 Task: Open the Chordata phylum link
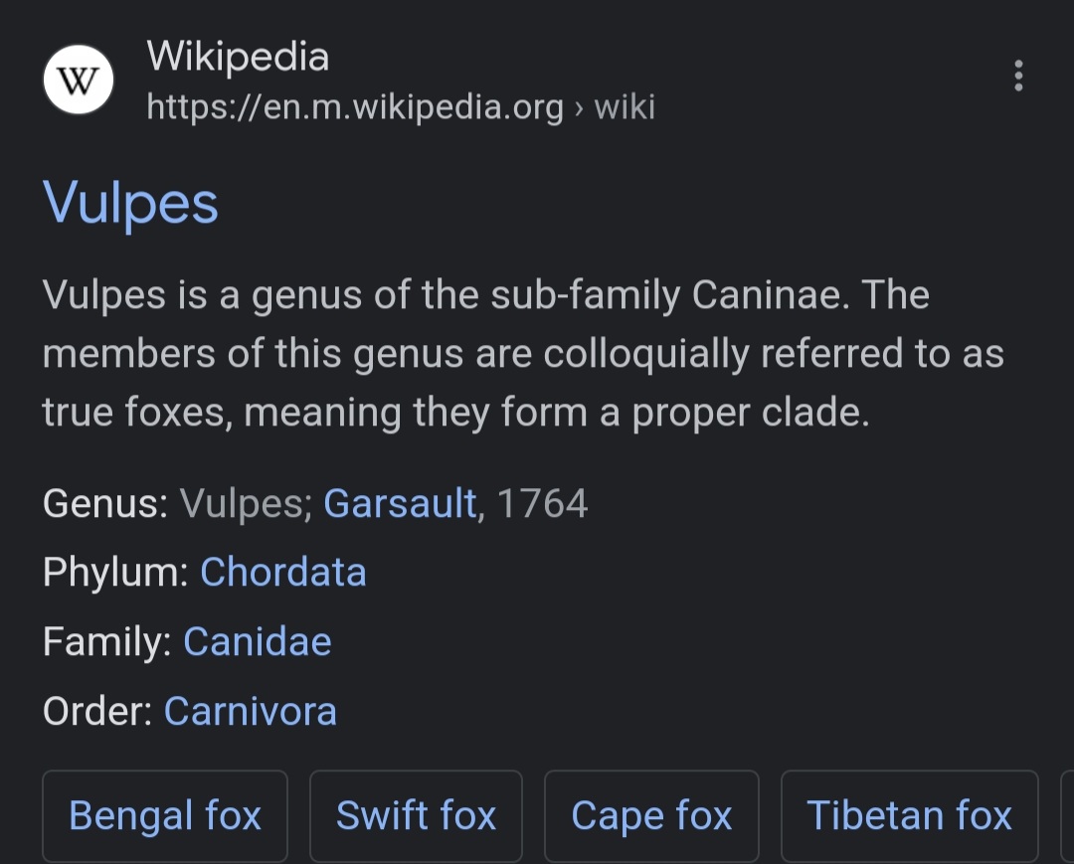tap(282, 572)
